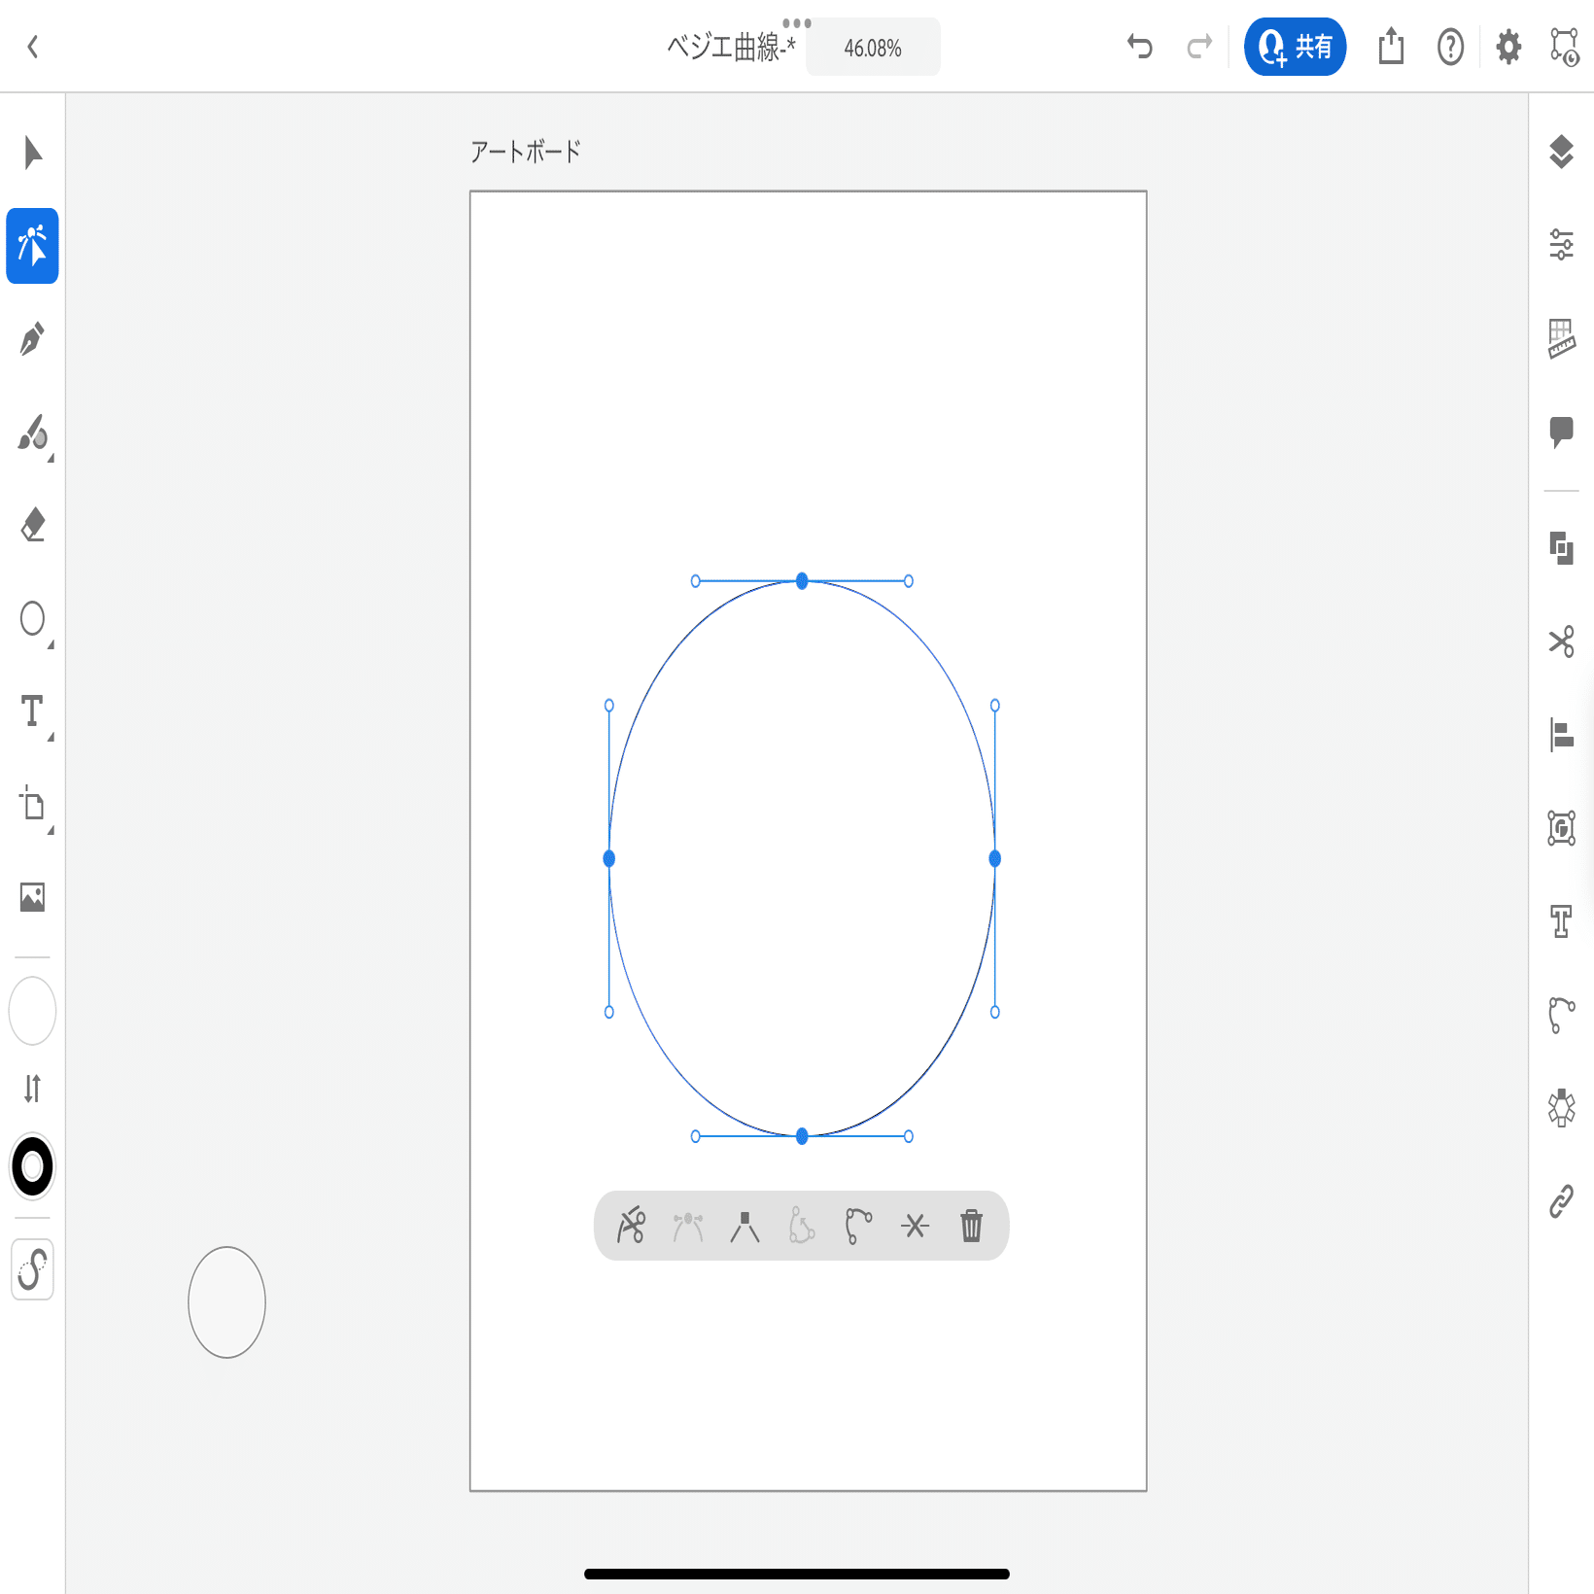Select the left anchor point of ellipse
This screenshot has width=1594, height=1594.
609,858
